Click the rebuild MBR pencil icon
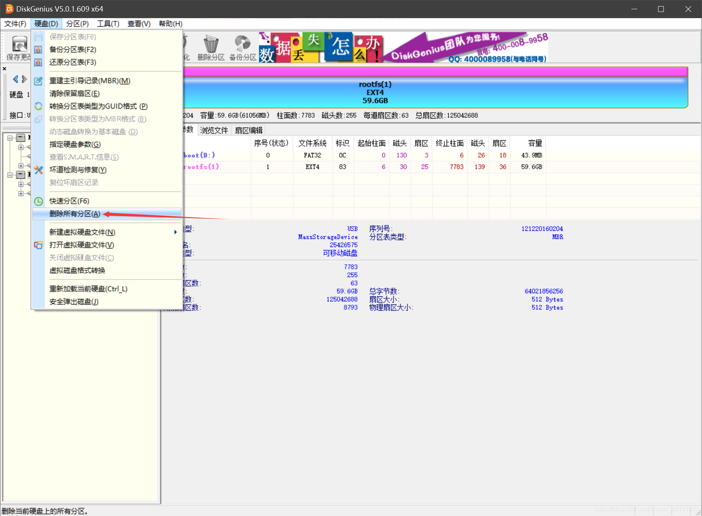 [38, 81]
